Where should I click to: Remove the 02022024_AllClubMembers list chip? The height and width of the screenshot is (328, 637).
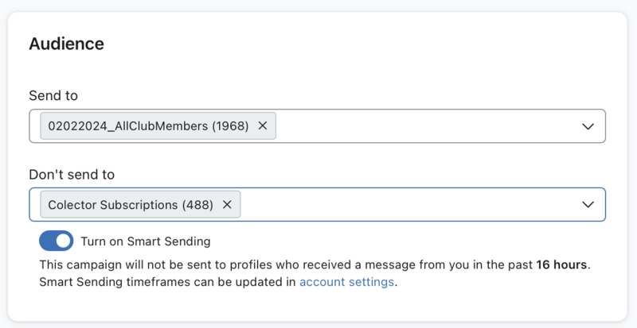[x=263, y=125]
